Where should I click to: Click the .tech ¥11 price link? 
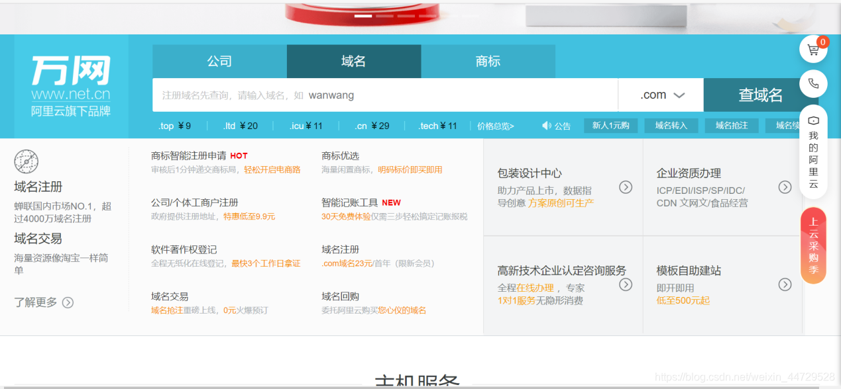(x=438, y=126)
